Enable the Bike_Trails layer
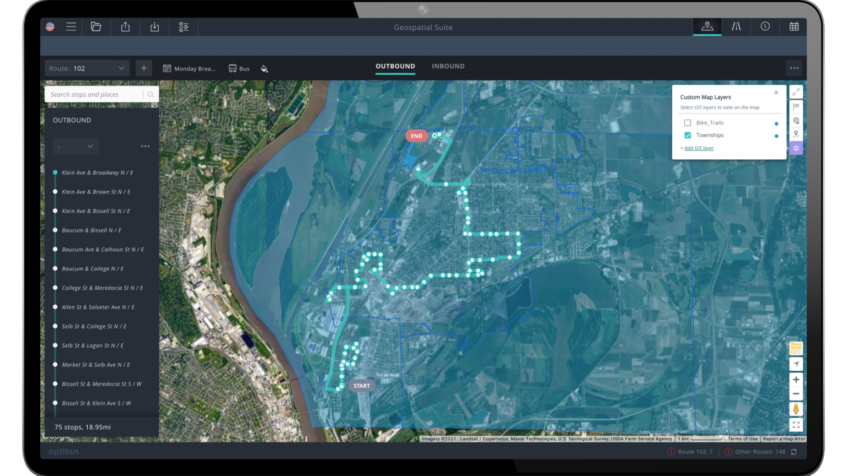847x476 pixels. click(x=687, y=122)
